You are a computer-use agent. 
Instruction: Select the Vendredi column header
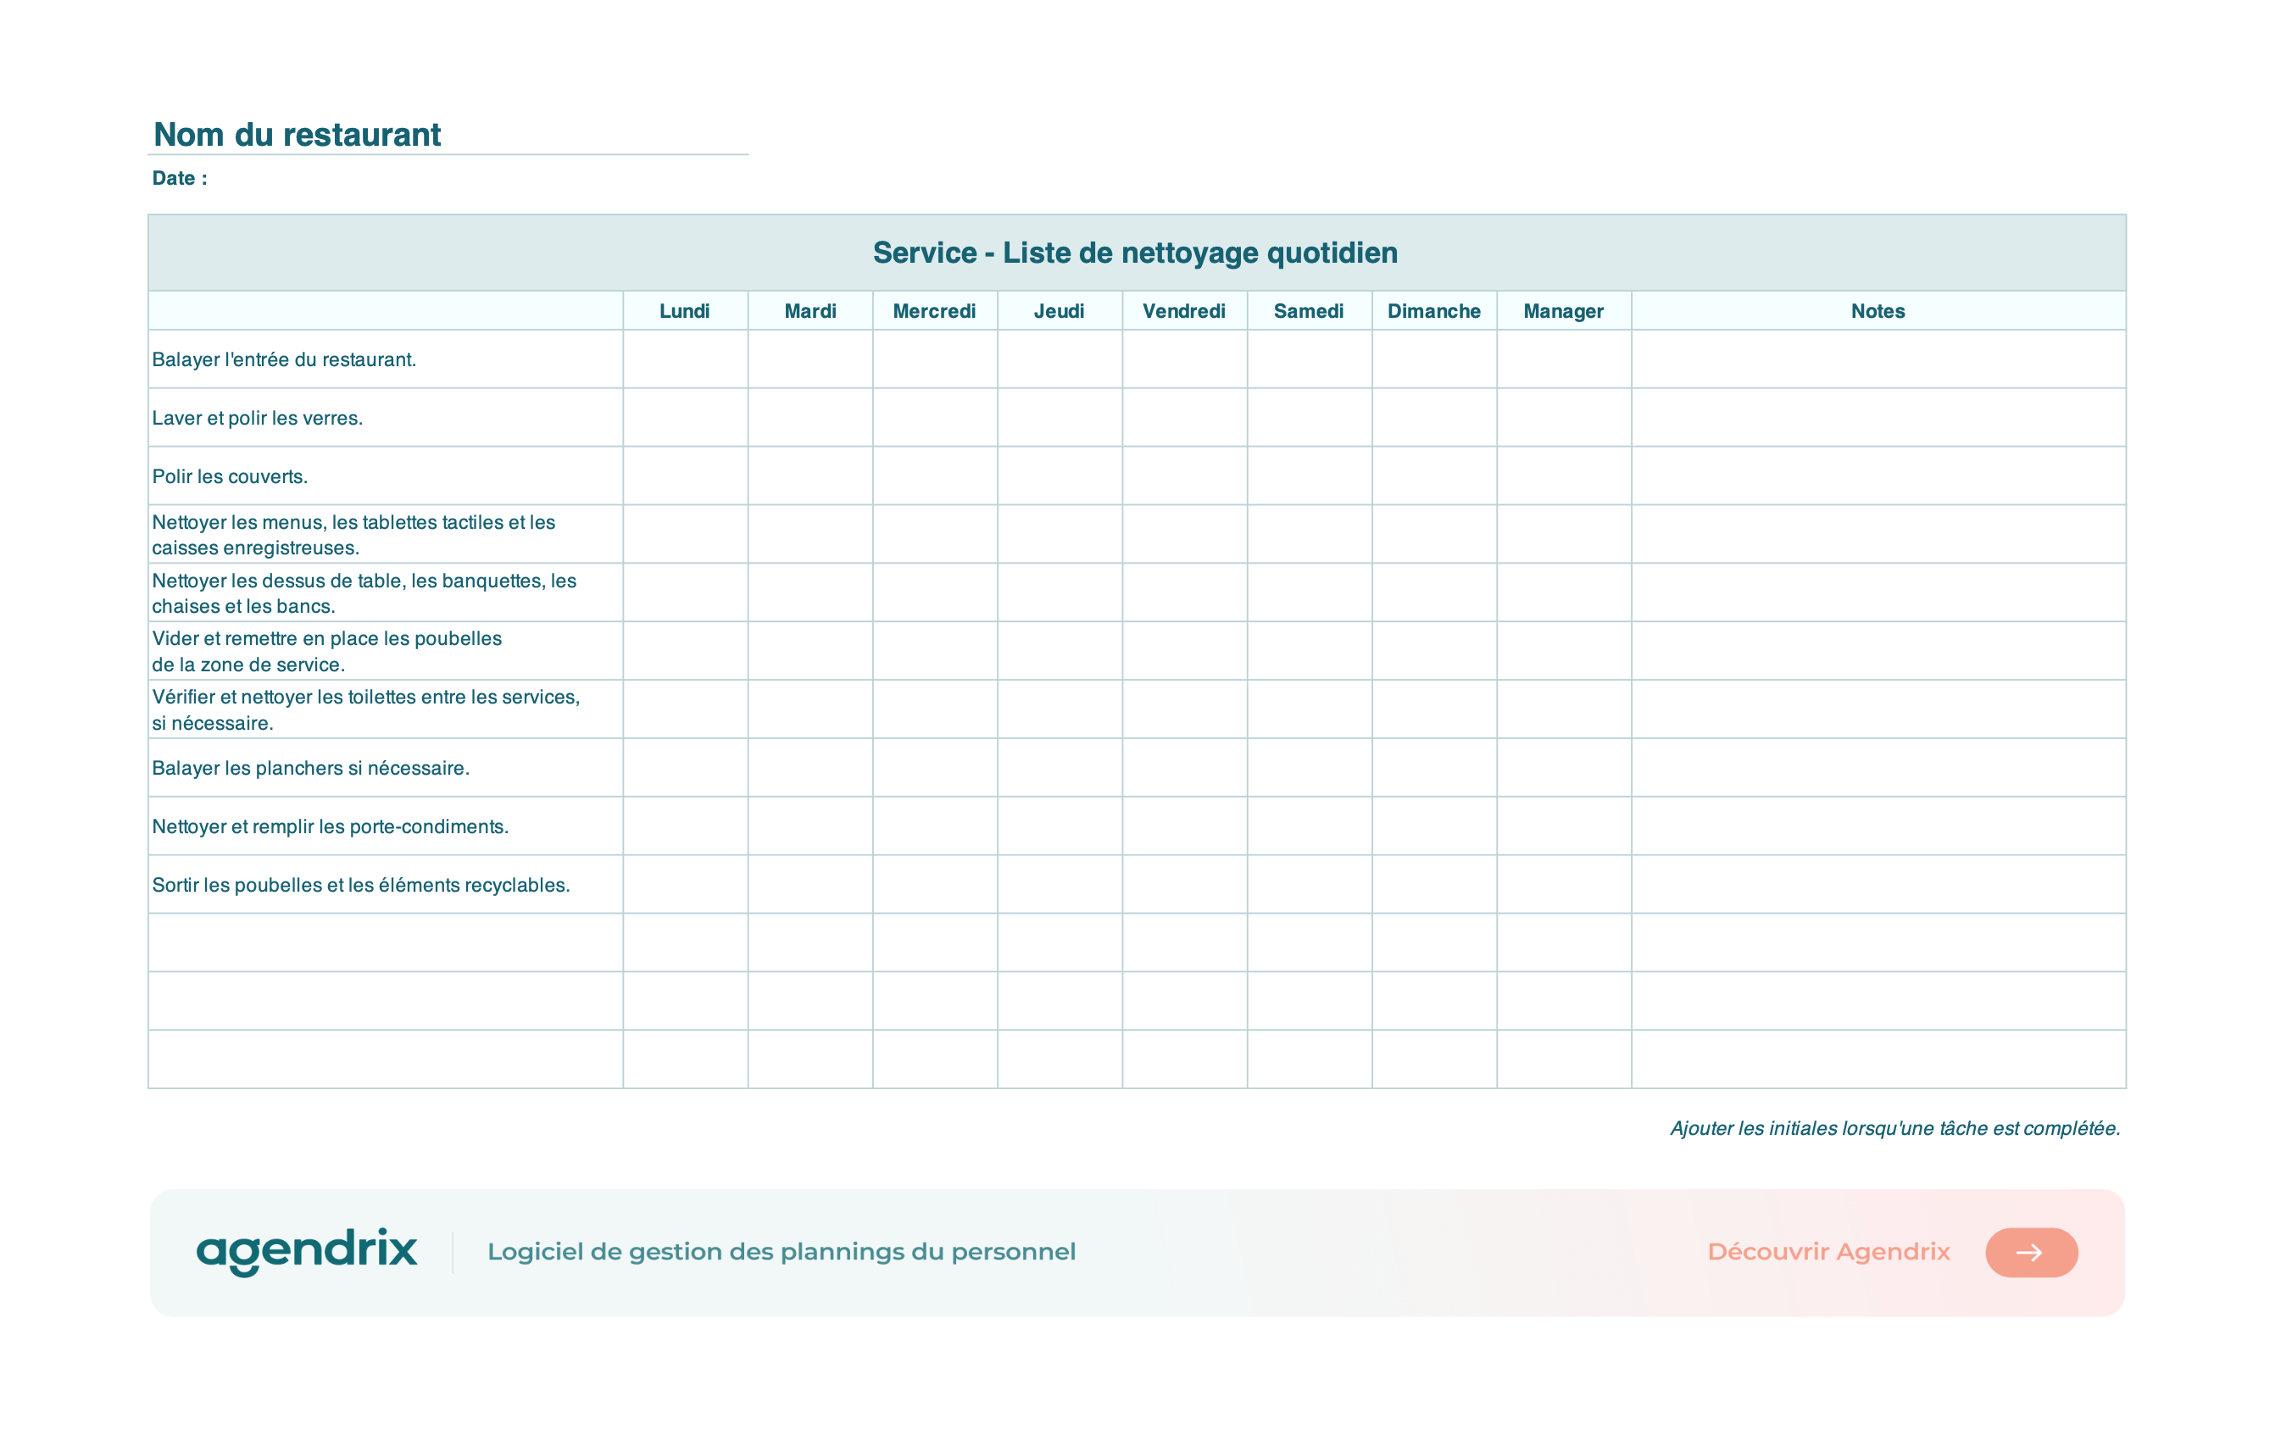pos(1184,310)
